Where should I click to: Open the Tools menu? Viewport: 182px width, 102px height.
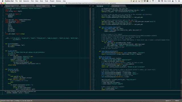46,1
